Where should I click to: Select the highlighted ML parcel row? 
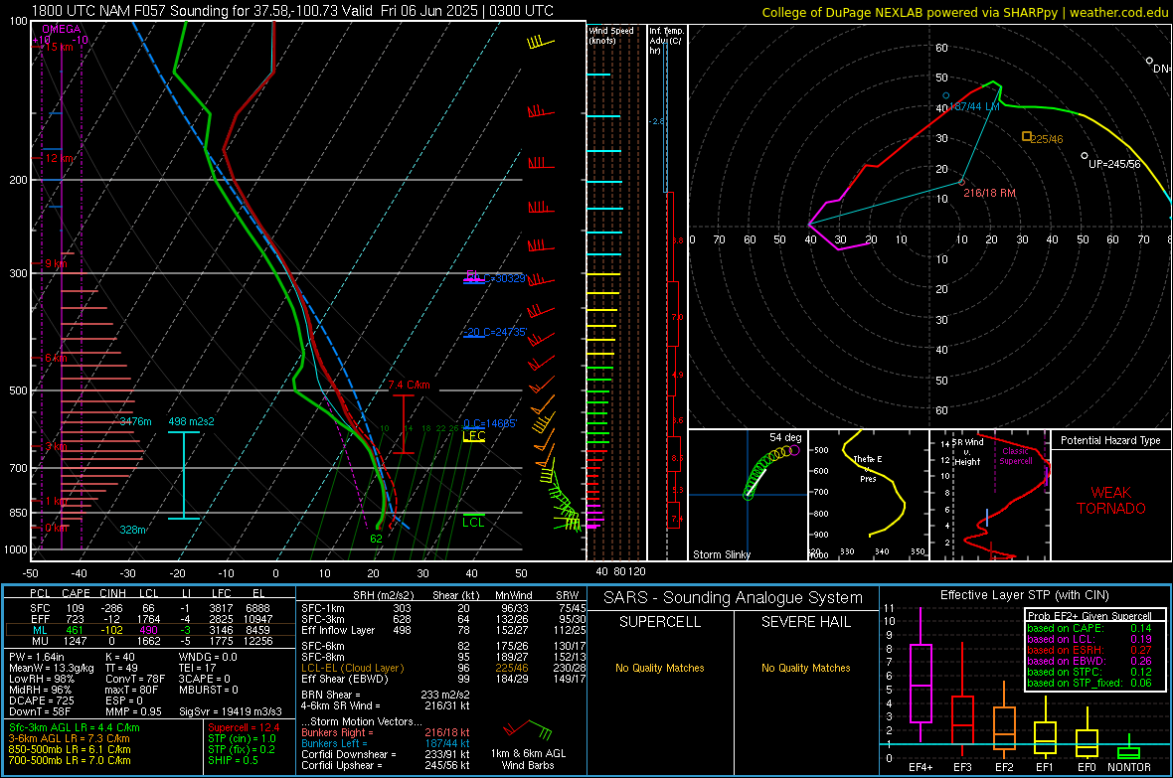coord(150,630)
